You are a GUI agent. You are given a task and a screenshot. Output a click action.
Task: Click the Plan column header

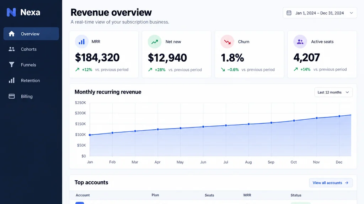click(155, 195)
